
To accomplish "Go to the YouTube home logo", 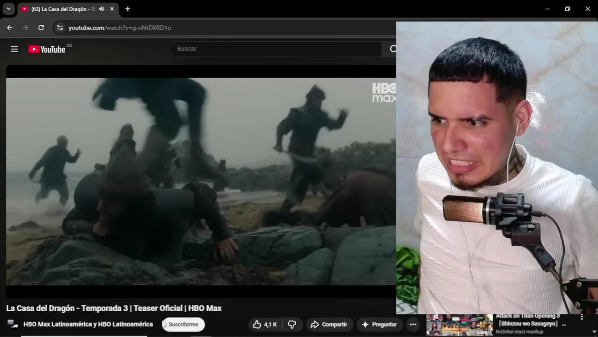I will (x=47, y=49).
